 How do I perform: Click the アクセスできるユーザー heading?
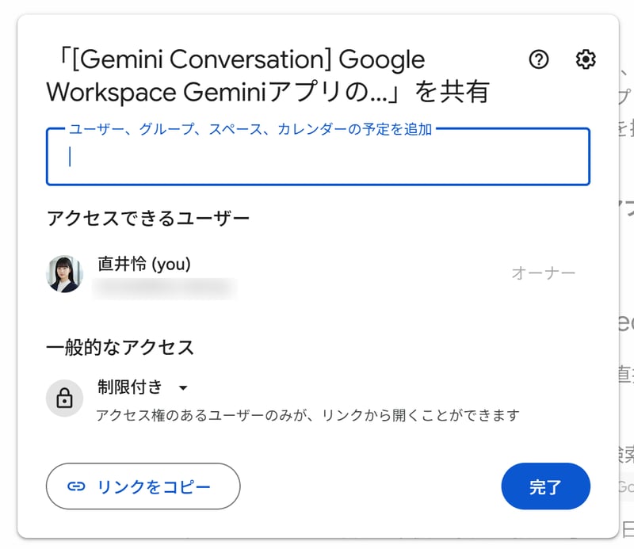[x=148, y=219]
